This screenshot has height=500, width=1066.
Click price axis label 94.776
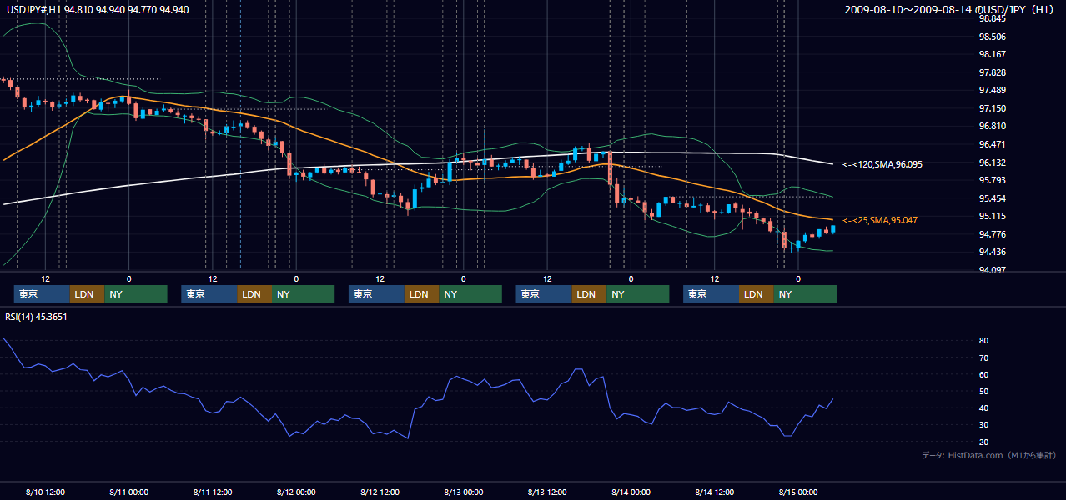click(x=992, y=234)
